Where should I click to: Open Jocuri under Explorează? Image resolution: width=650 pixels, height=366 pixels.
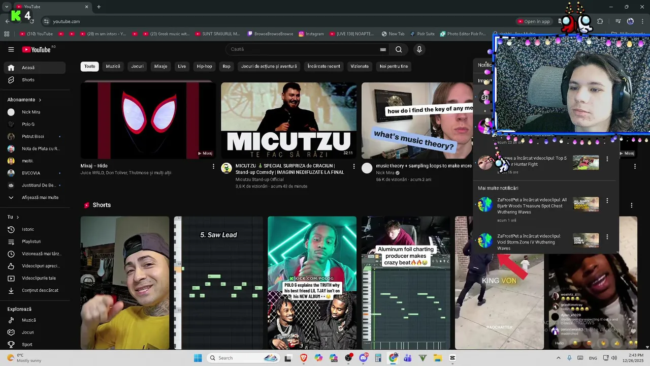point(35,332)
